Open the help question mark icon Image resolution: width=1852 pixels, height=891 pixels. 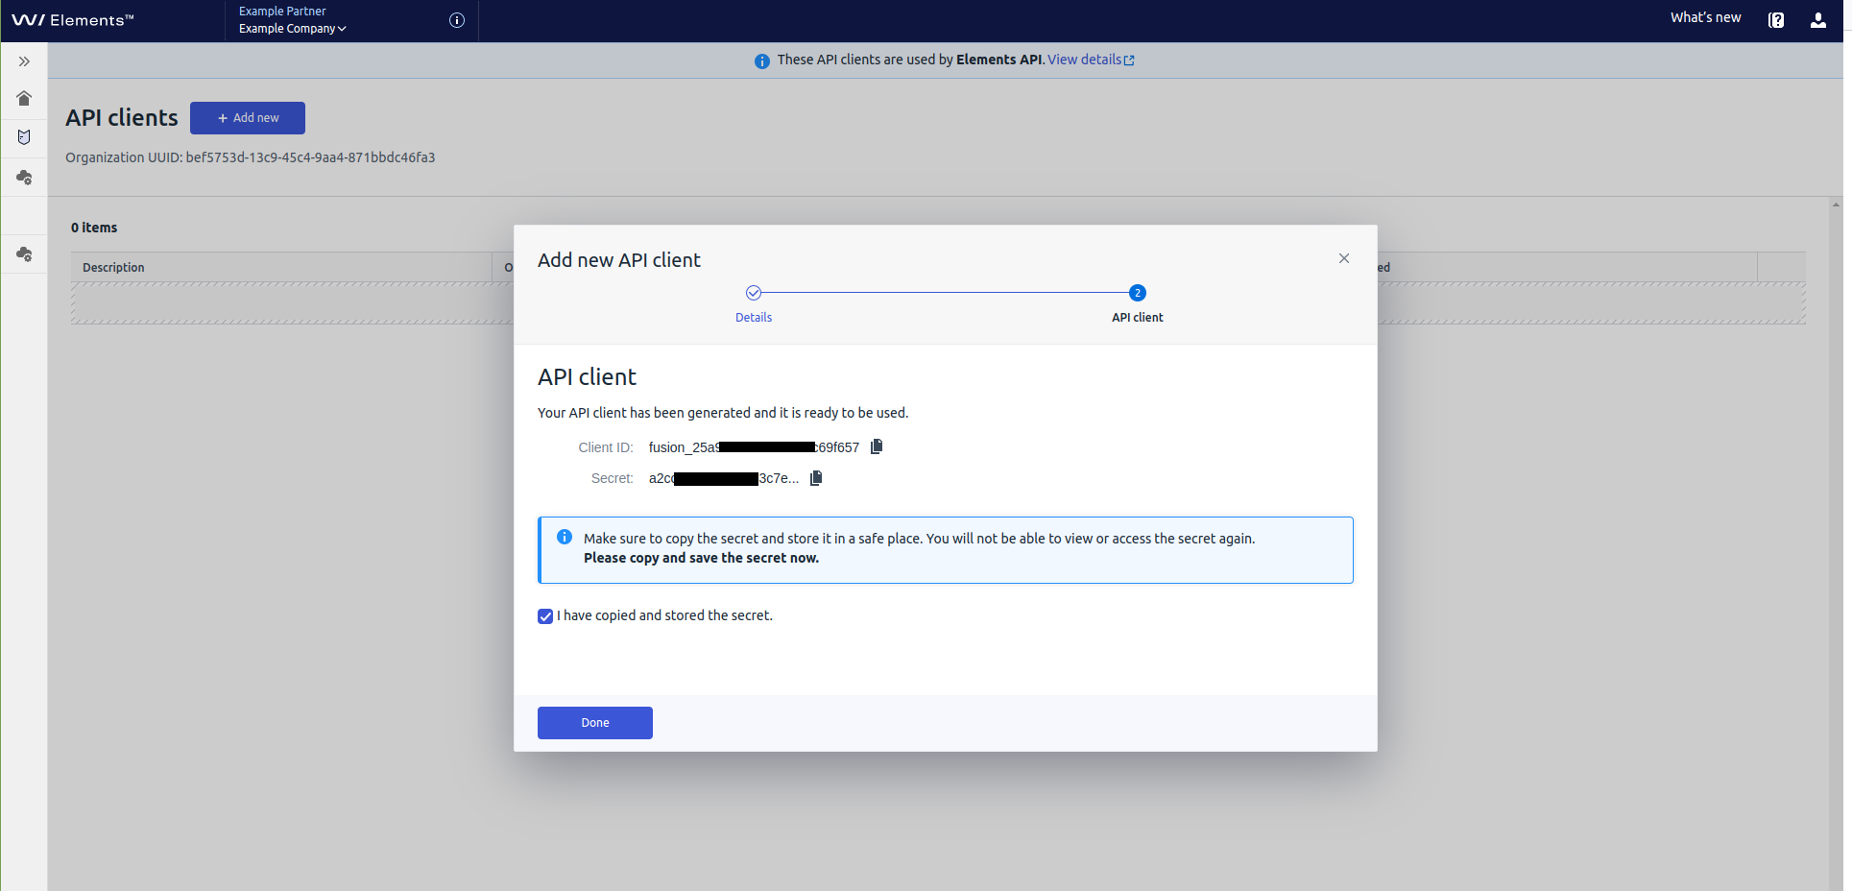coord(1776,20)
